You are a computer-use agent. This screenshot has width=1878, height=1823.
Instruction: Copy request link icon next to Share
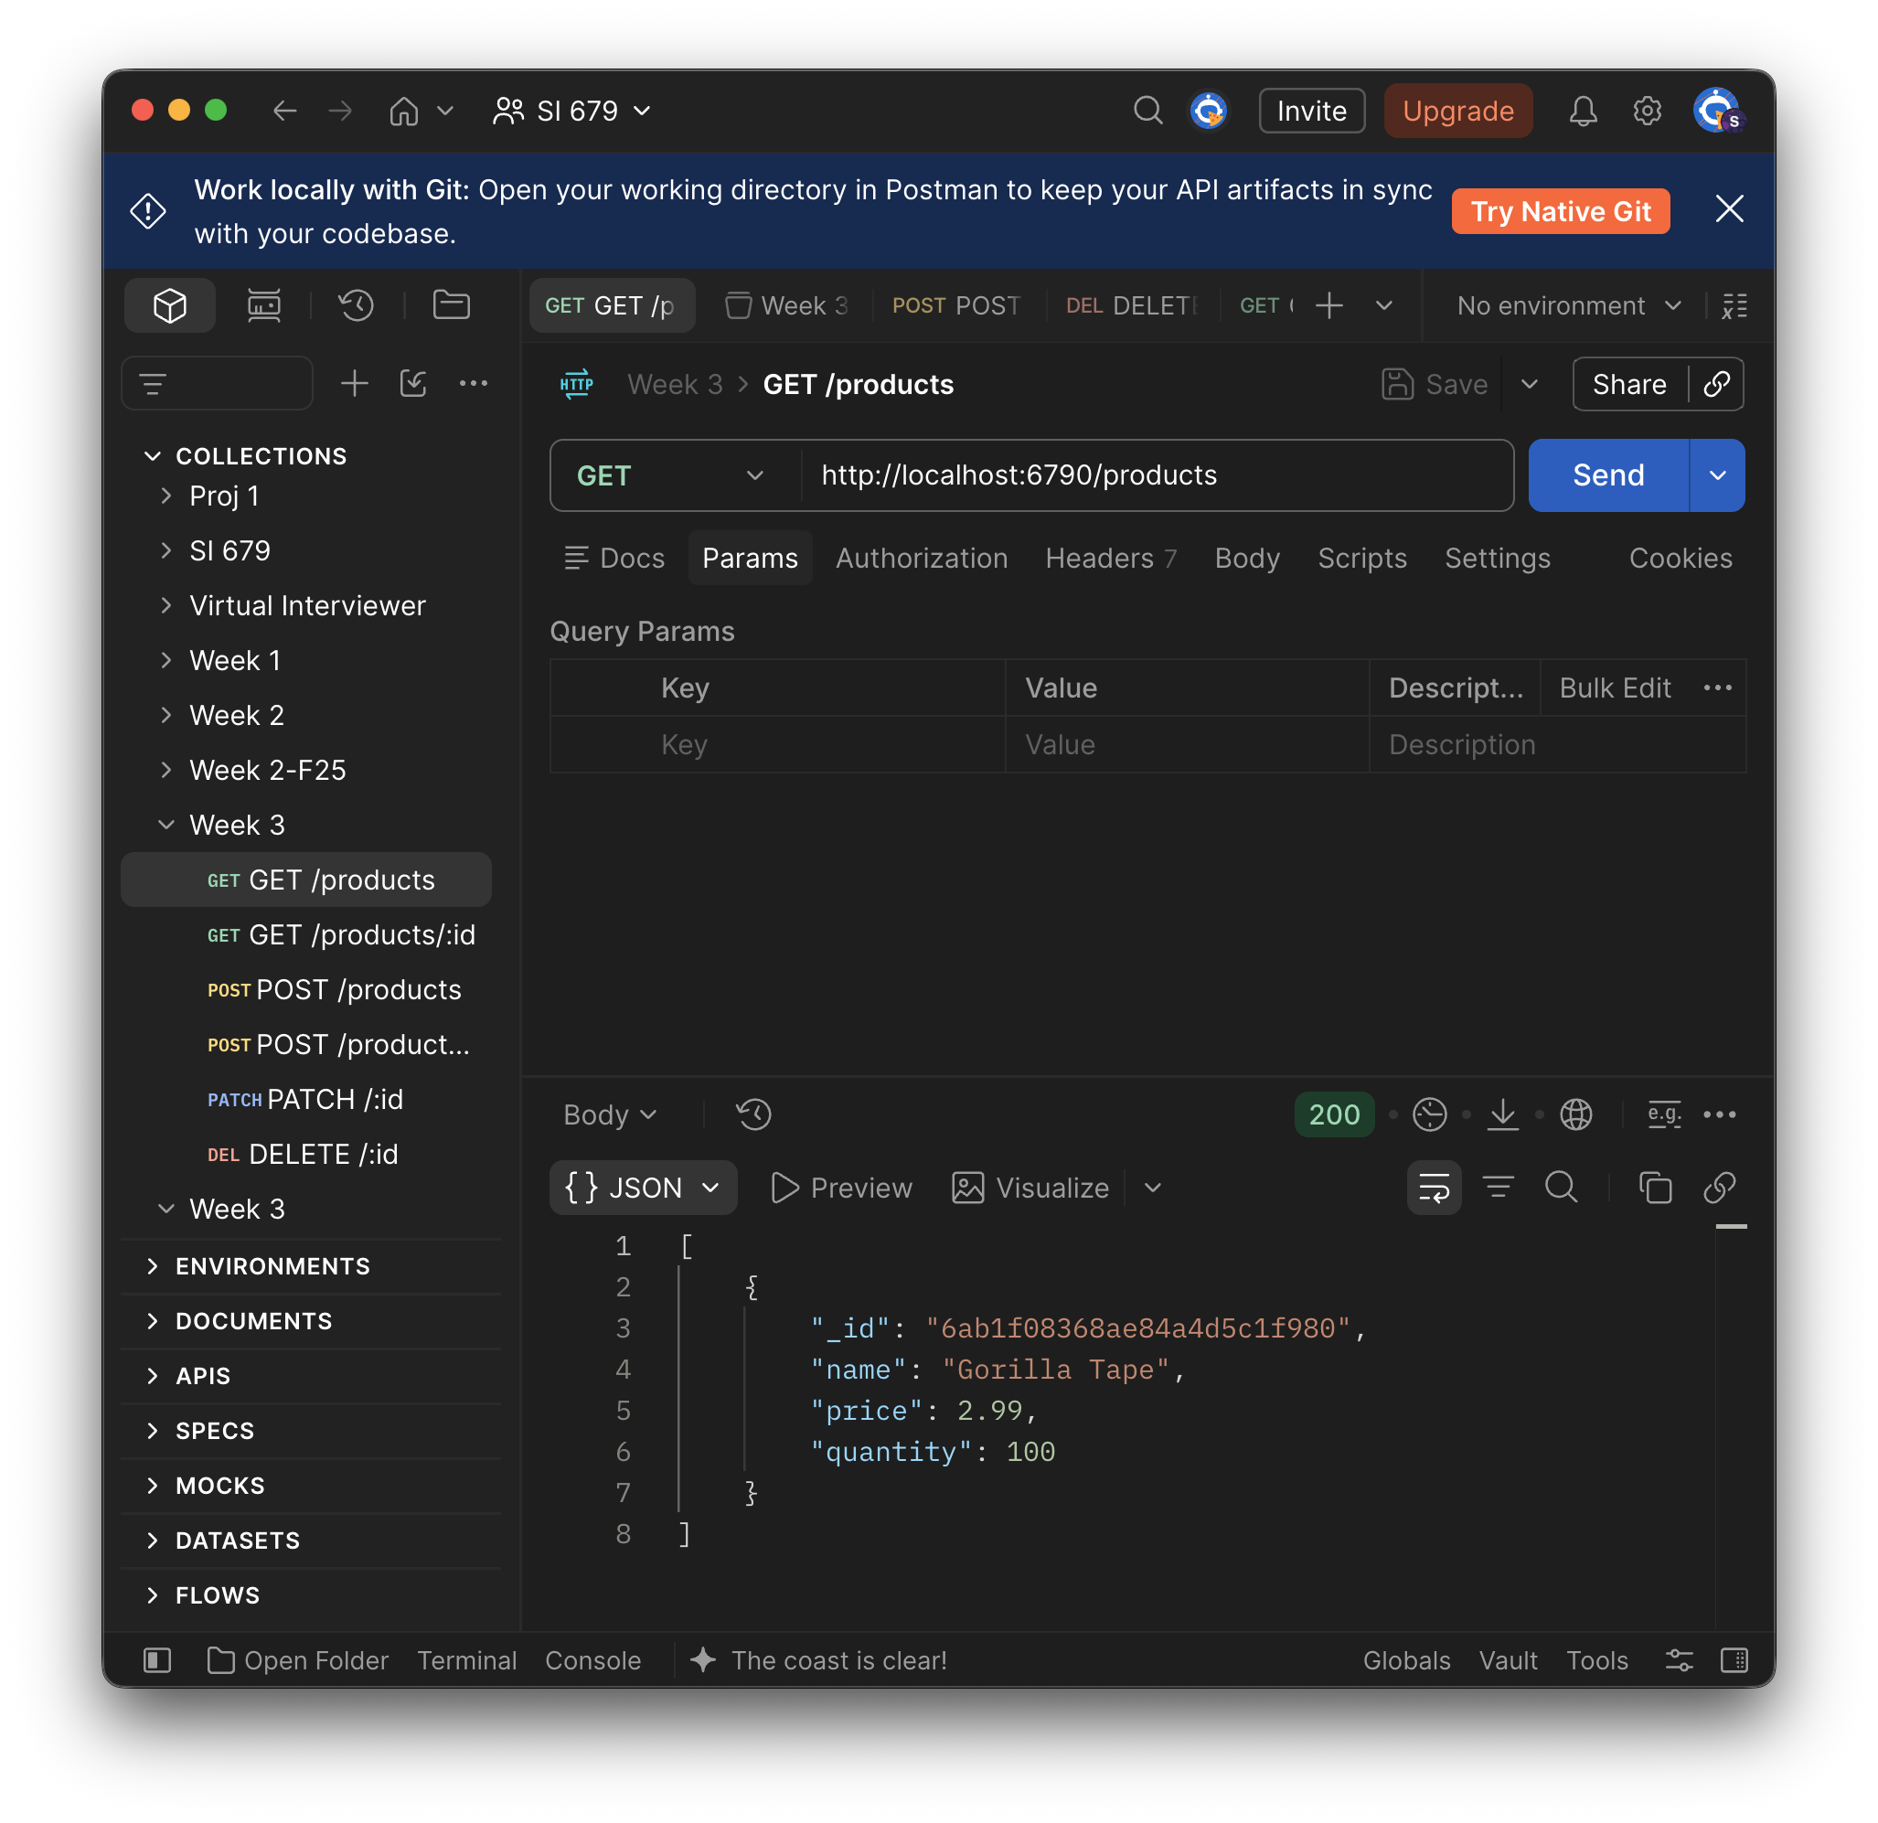point(1716,384)
